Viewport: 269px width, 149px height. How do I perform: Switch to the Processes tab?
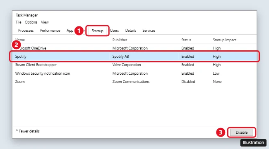26,31
